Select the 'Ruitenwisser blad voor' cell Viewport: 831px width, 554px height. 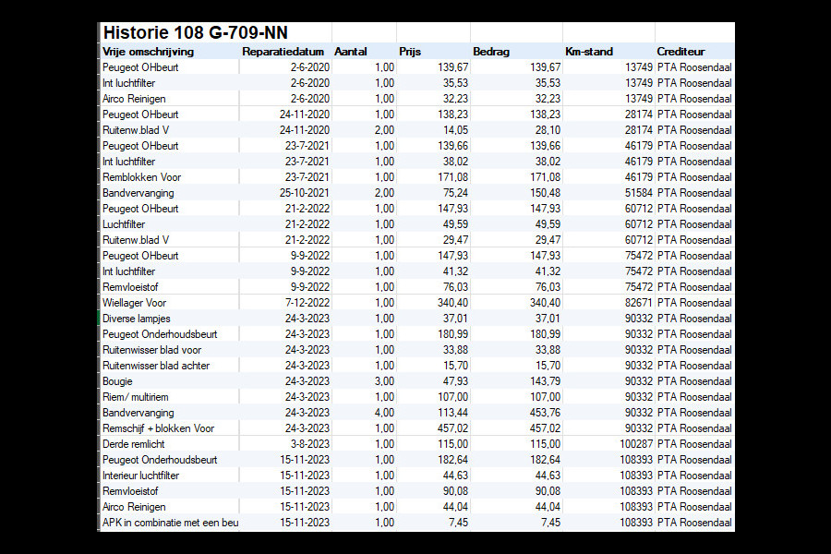pyautogui.click(x=151, y=350)
